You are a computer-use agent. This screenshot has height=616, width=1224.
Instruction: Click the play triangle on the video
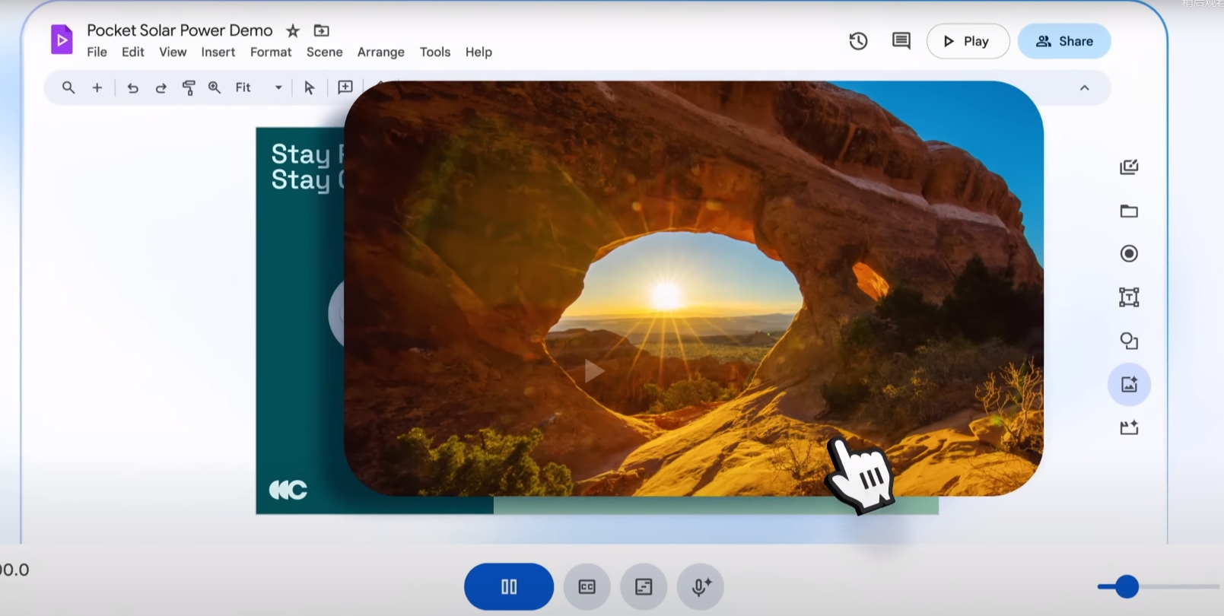(x=593, y=371)
